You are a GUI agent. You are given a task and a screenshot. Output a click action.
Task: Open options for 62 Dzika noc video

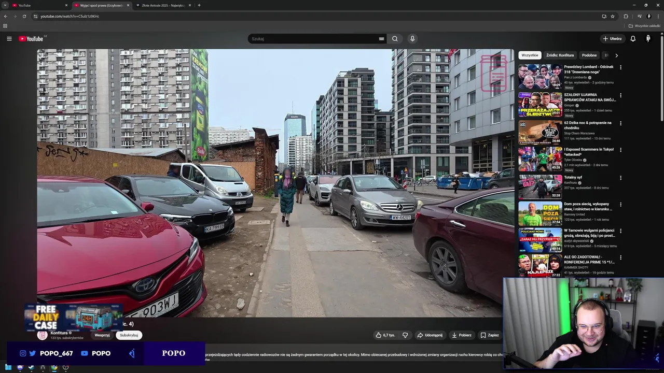tap(620, 123)
